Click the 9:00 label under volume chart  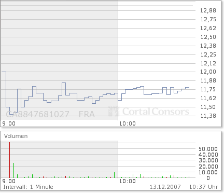tap(9, 181)
